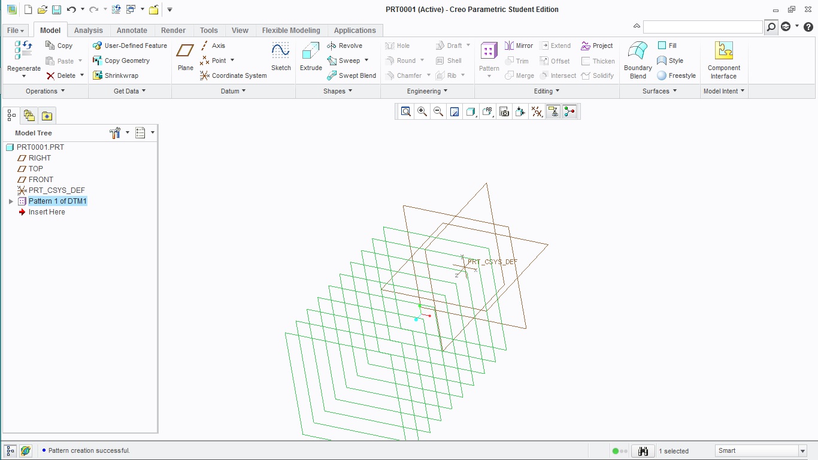Repaint the graphics window

pos(455,111)
